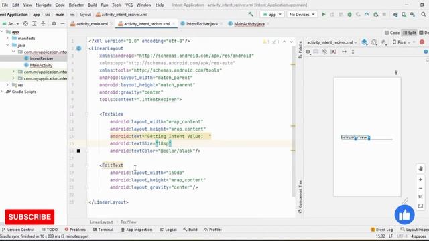Click the red error indicator in design toolbar
Viewport: 429px width, 241px height.
click(x=422, y=42)
